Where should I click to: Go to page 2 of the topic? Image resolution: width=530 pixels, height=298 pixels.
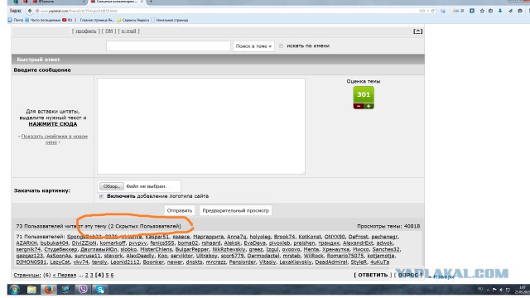click(86, 275)
